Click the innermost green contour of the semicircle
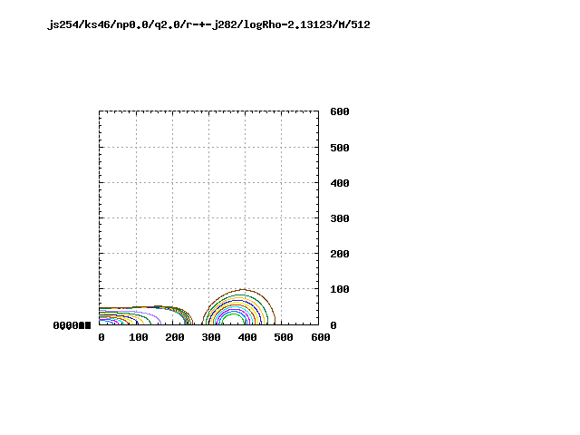Viewport: 580px width, 435px height. coord(233,314)
